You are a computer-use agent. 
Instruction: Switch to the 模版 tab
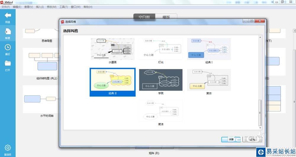pos(166,17)
